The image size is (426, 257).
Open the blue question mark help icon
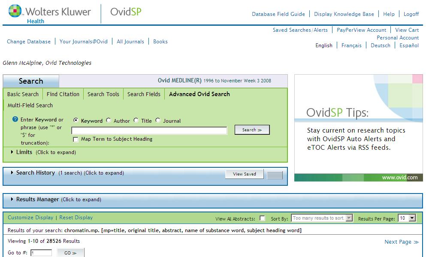point(15,119)
